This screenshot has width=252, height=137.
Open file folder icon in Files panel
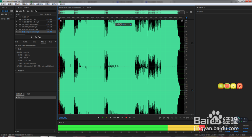tap(17, 11)
